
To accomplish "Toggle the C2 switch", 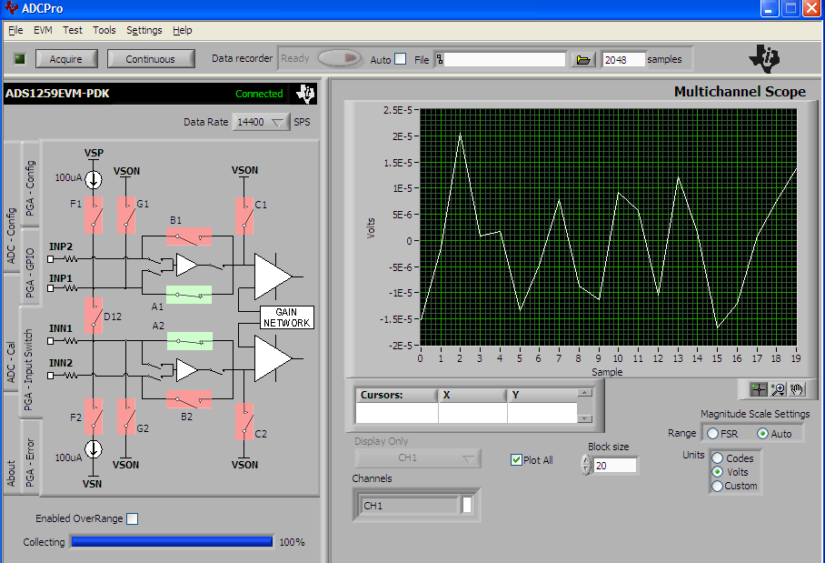I will click(244, 421).
